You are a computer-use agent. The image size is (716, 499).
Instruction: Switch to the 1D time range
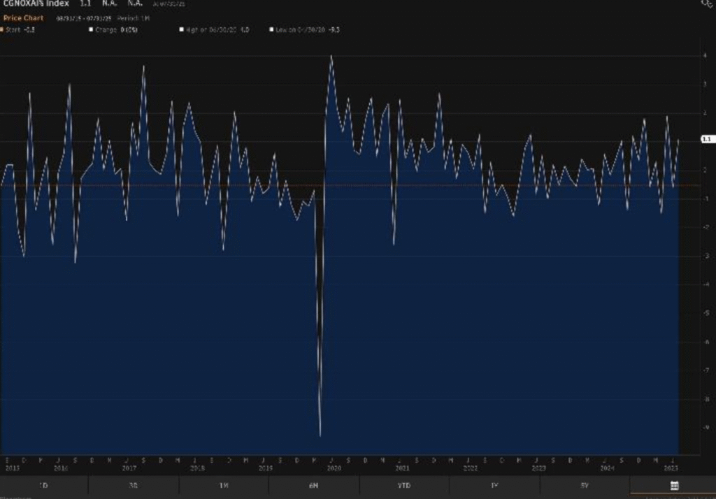43,485
